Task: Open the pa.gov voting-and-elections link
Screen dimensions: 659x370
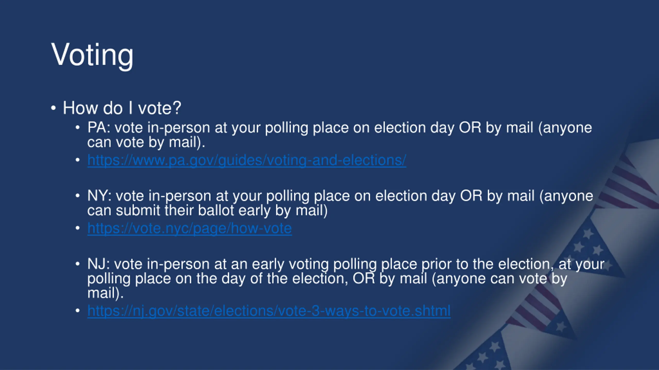Action: [247, 160]
